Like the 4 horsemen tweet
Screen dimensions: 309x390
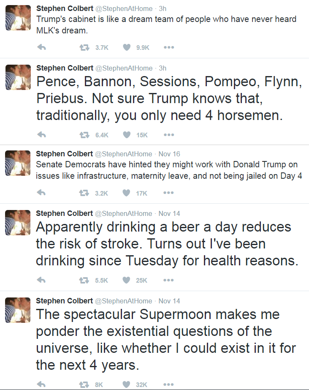(x=126, y=135)
